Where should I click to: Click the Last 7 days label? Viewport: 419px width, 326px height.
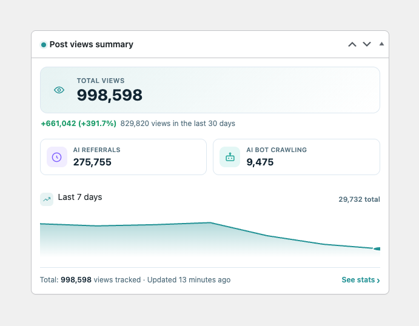point(80,197)
